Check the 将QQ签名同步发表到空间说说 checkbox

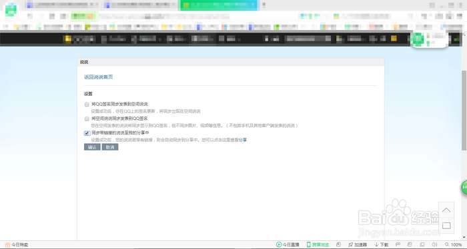click(x=87, y=105)
